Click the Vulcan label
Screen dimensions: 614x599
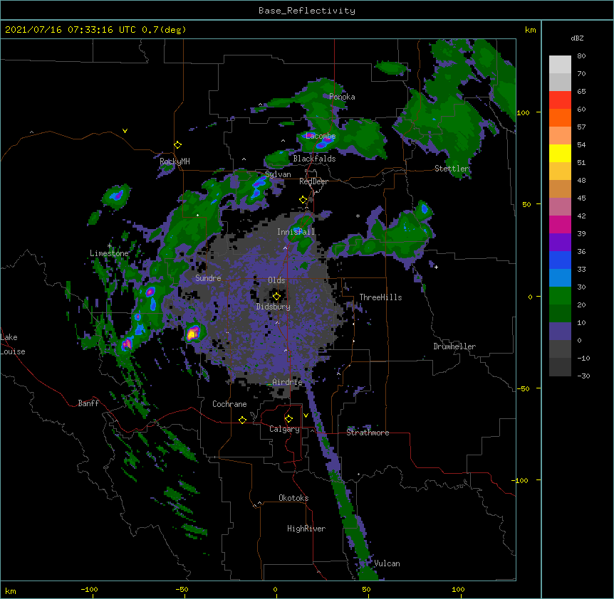[387, 563]
